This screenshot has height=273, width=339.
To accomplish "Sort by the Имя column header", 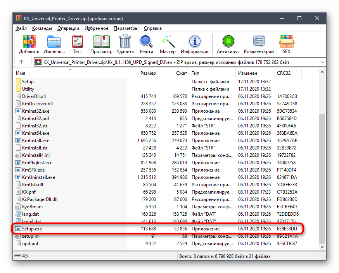I will [x=71, y=73].
